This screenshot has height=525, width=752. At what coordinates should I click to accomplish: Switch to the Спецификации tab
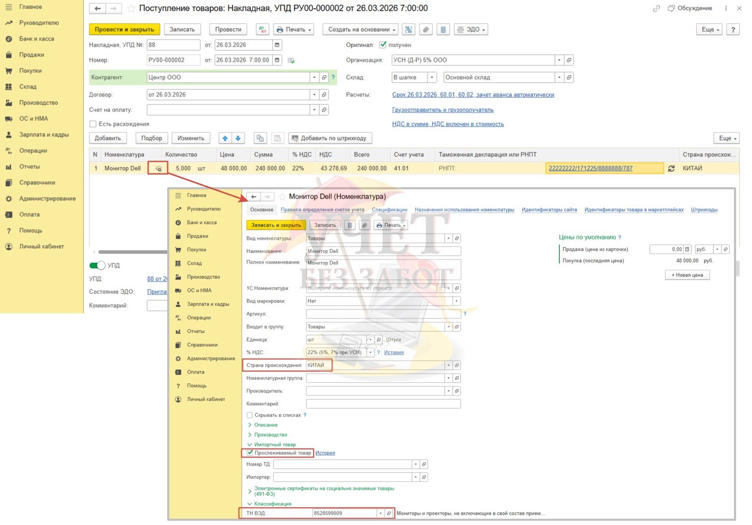(x=389, y=210)
